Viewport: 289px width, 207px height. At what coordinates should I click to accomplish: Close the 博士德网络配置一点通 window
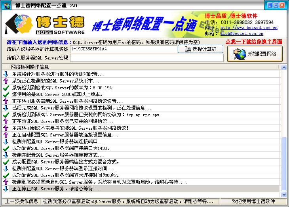click(282, 5)
